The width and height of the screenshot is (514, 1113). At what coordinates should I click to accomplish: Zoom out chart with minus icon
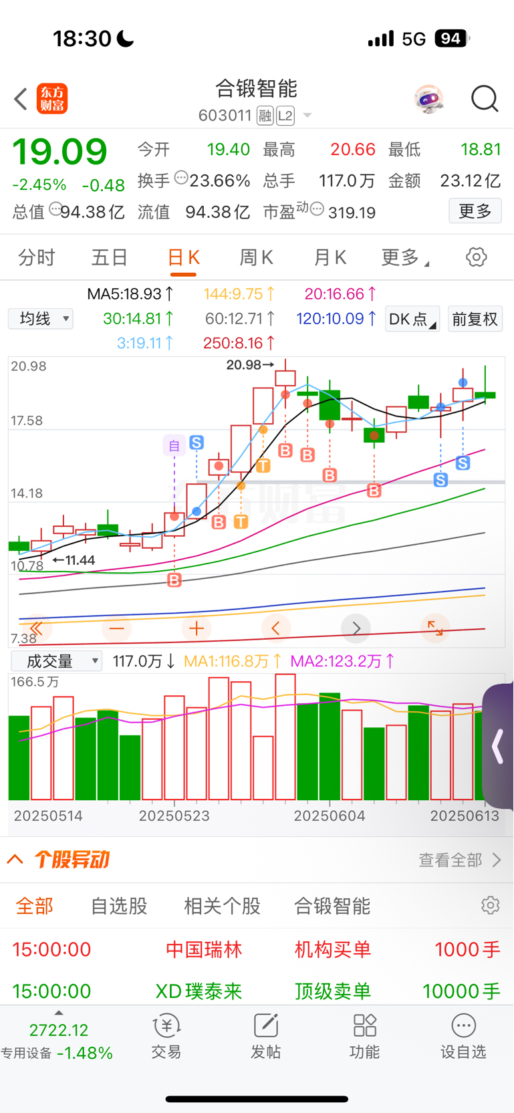point(117,628)
